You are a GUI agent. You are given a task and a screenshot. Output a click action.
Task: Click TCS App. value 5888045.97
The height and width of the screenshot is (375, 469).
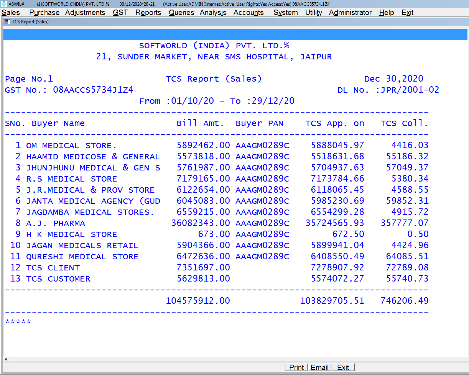click(x=337, y=146)
